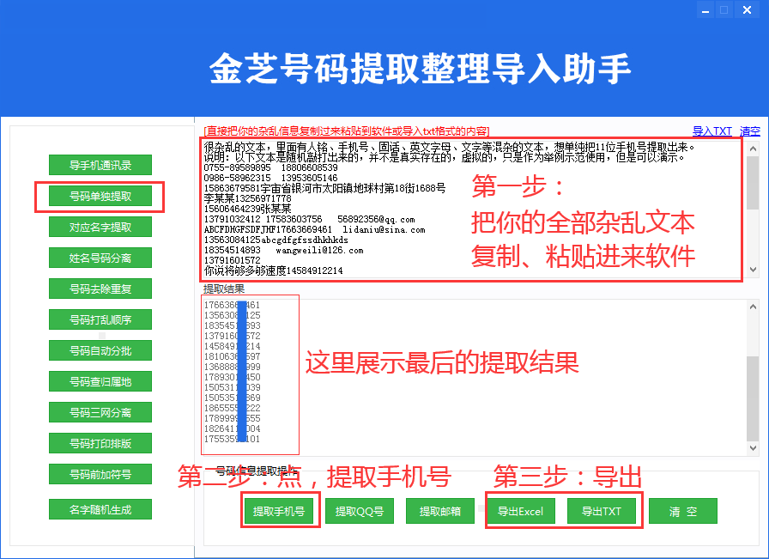The height and width of the screenshot is (559, 769).
Task: Open the 号码自动分批 function
Action: (x=100, y=350)
